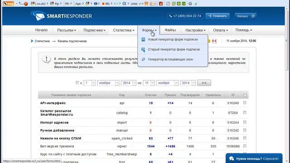Image resolution: width=290 pixels, height=163 pixels.
Task: Click the RDS bar logo icon
Action: [x=9, y=4]
